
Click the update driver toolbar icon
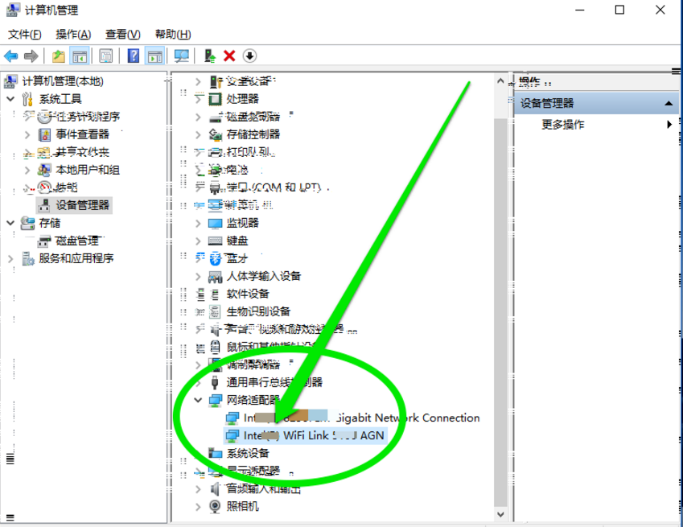[210, 56]
